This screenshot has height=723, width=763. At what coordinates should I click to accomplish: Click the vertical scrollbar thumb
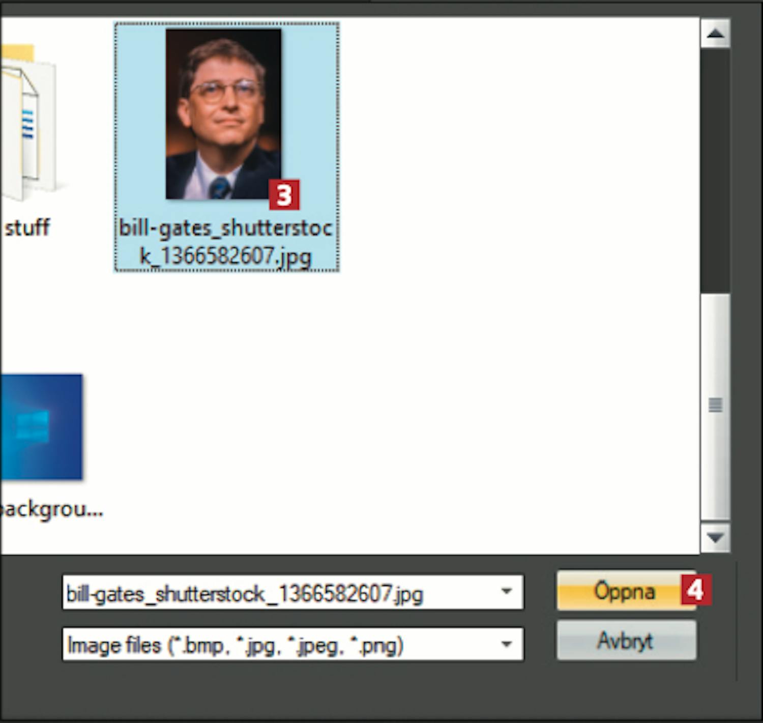[x=715, y=406]
